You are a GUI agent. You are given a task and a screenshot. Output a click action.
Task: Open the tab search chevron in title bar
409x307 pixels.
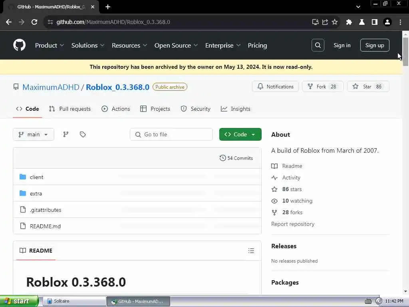[x=358, y=7]
